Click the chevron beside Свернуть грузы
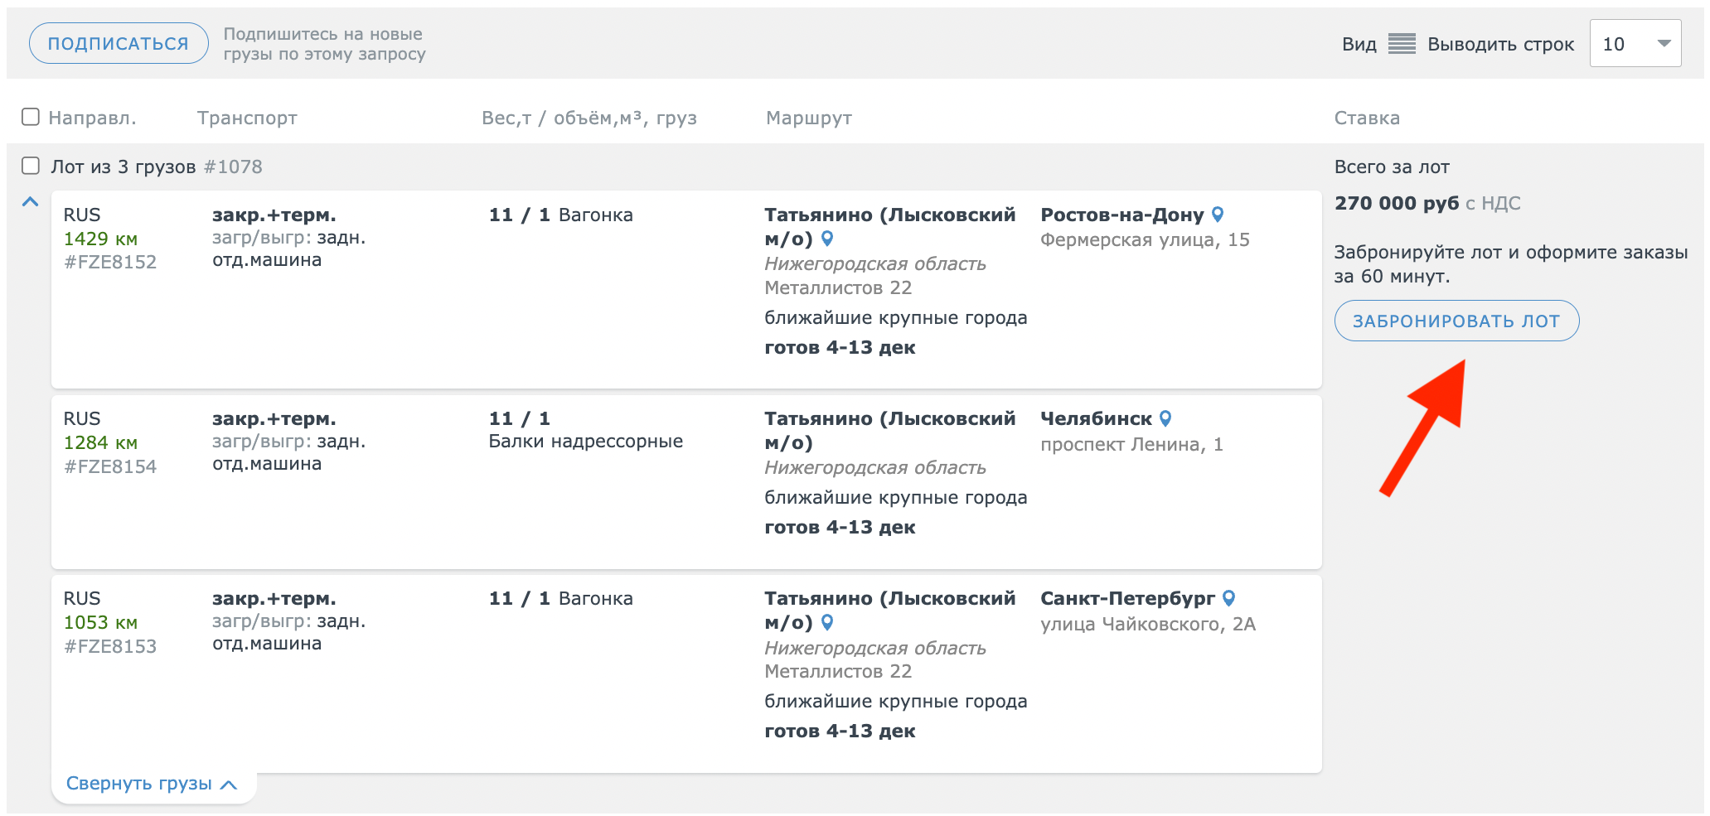The width and height of the screenshot is (1710, 816). coord(230,785)
